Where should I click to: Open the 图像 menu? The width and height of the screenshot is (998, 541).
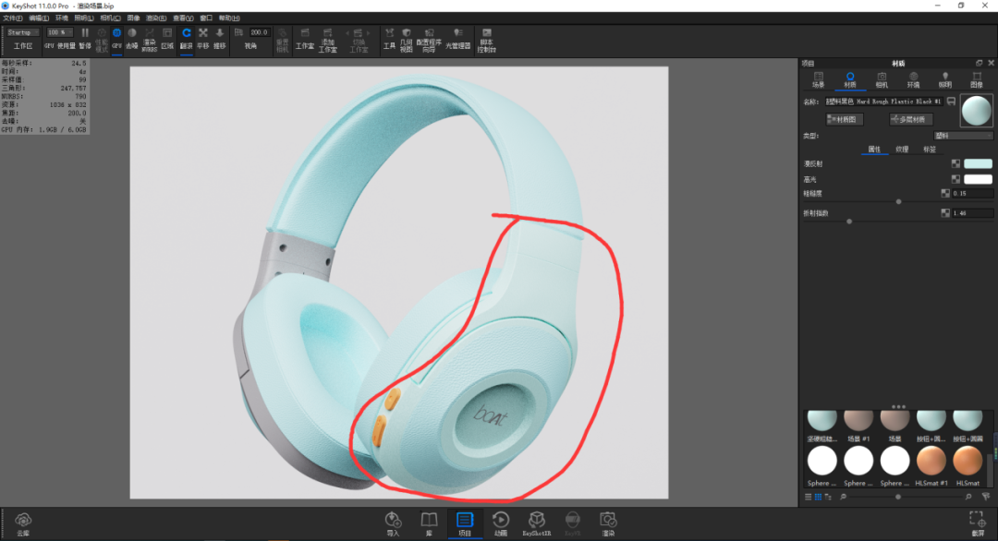point(133,18)
